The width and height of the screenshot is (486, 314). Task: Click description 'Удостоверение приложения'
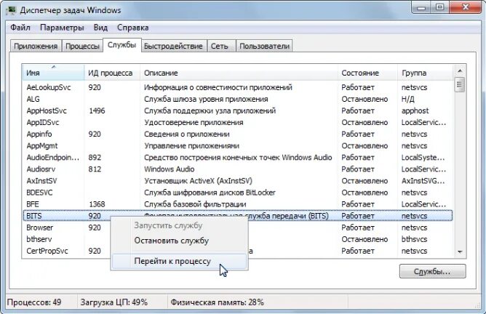coord(194,122)
